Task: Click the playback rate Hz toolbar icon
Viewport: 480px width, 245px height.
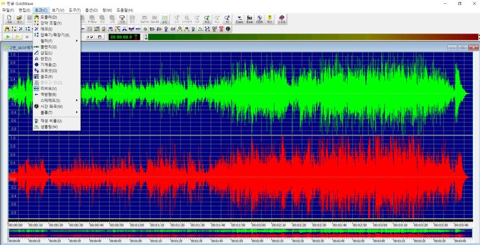Action: pyautogui.click(x=193, y=29)
